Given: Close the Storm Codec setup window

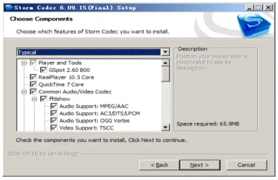Looking at the screenshot, I should 268,8.
